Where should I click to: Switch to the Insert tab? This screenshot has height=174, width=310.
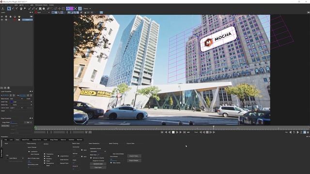click(45, 140)
